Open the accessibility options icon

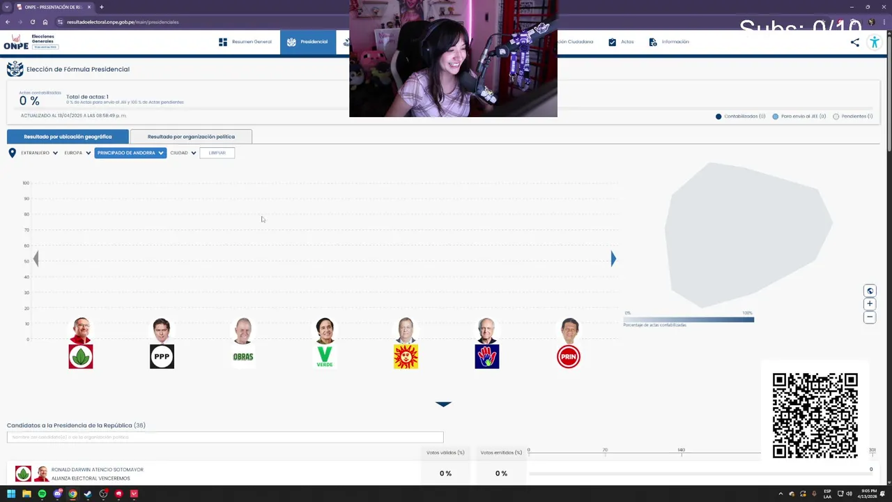(875, 42)
